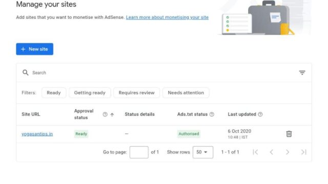Open Approval status help icon
The image size is (328, 184).
(x=105, y=114)
